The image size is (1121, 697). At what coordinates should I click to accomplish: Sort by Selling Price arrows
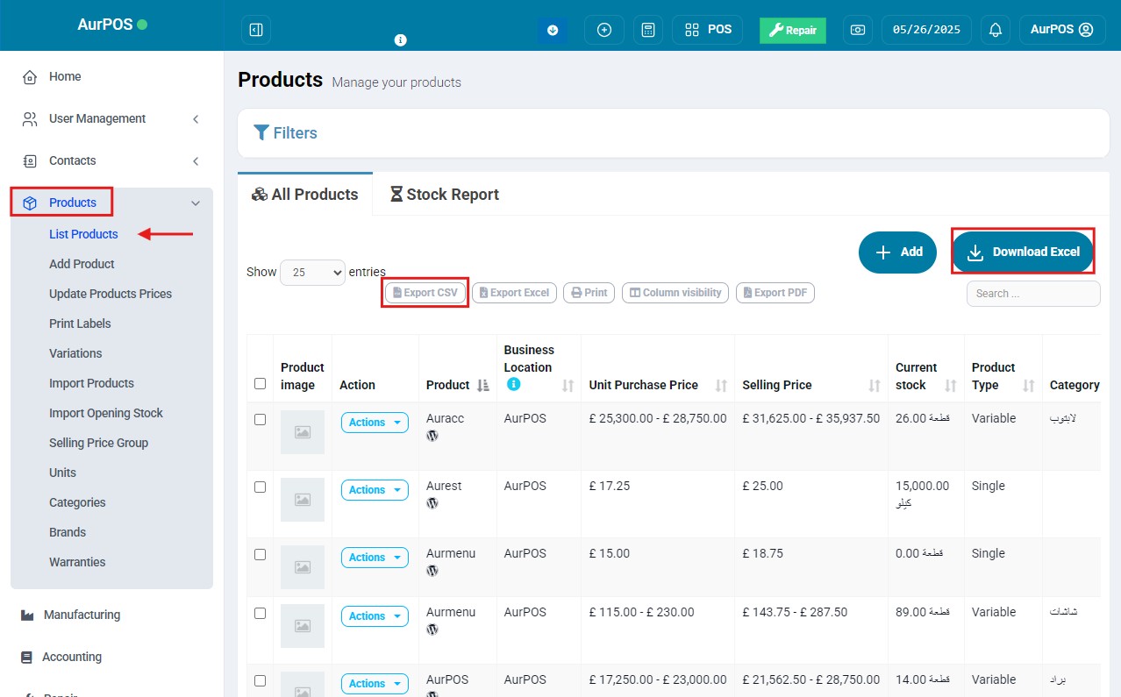(x=875, y=385)
